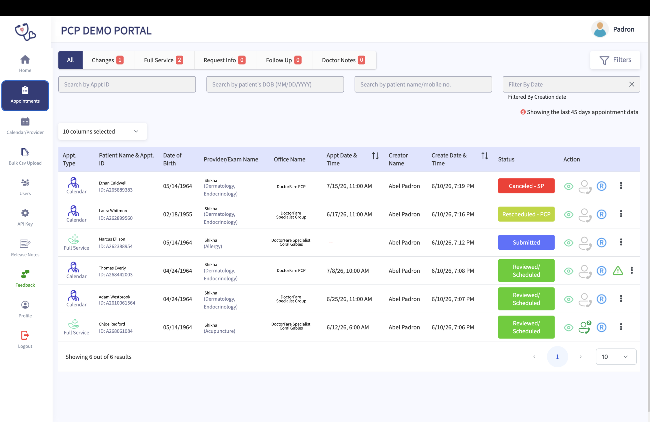Click assign-user icon for Marcus Ellison

coord(585,243)
